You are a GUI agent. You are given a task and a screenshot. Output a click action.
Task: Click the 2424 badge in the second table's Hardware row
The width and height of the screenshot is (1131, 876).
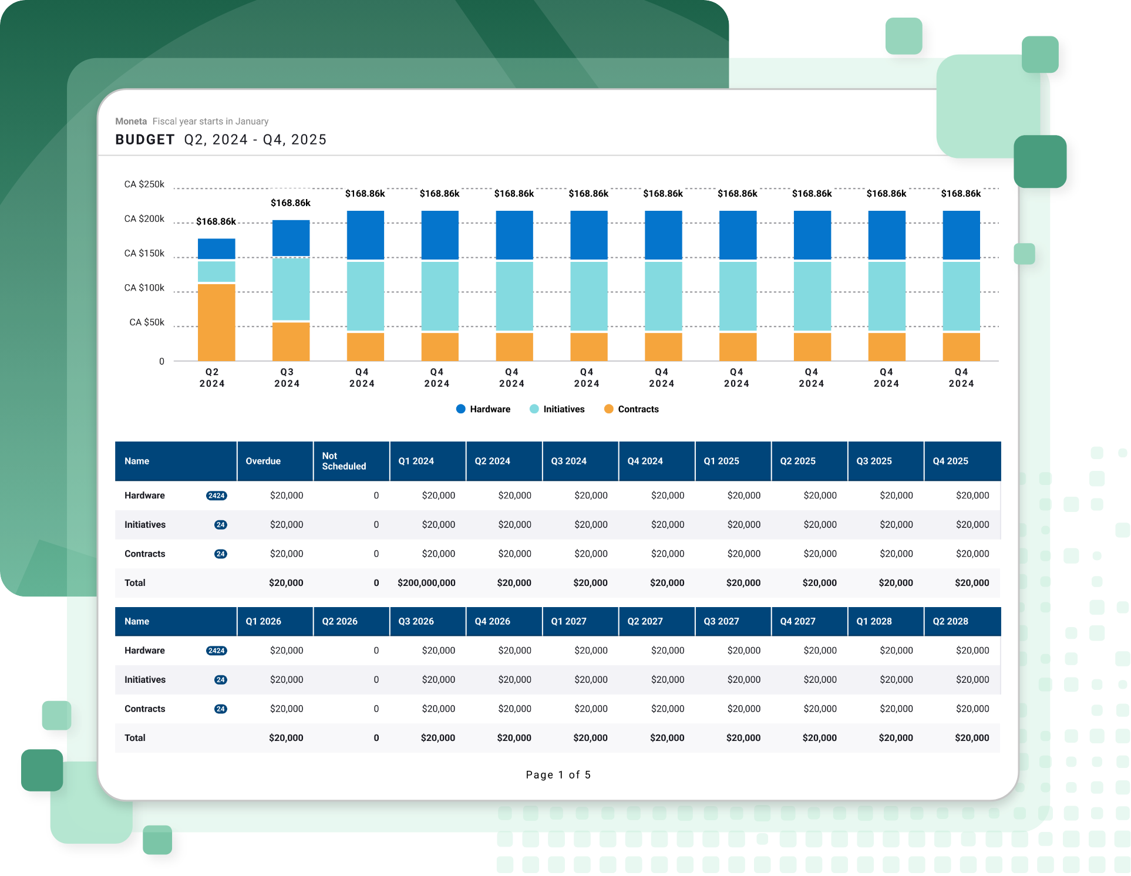click(216, 651)
